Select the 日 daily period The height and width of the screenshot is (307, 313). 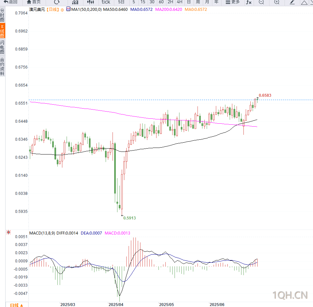[x=189, y=2]
